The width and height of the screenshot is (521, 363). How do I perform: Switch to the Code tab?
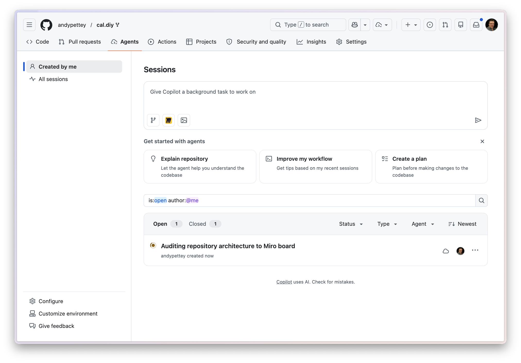click(38, 42)
